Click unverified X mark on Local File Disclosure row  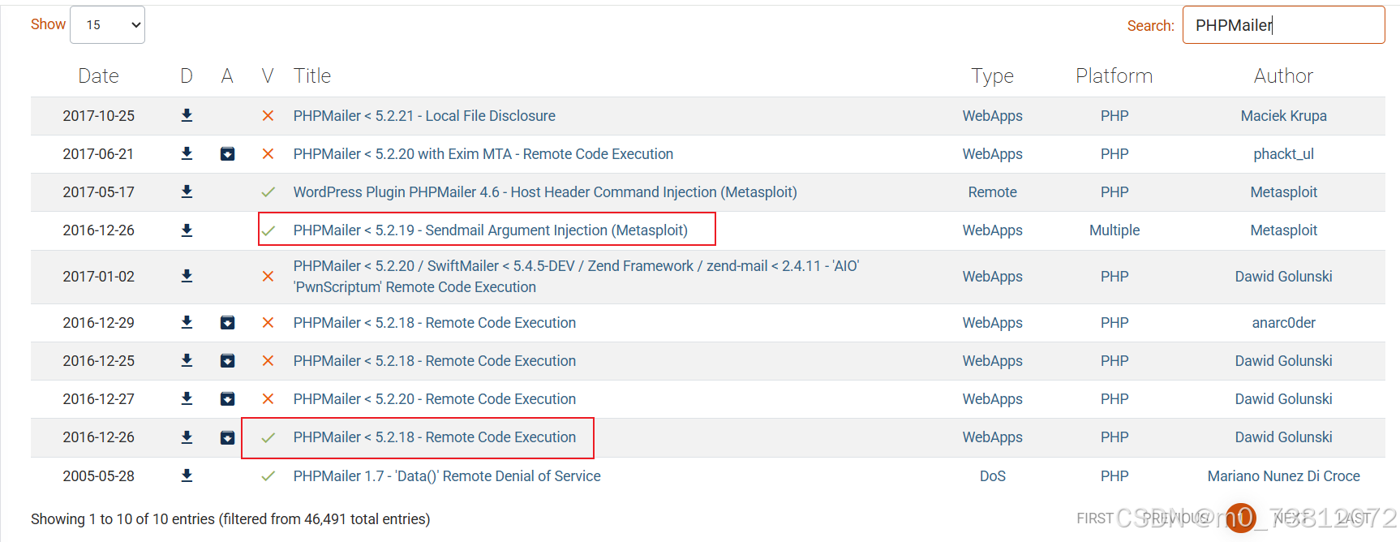(x=268, y=116)
